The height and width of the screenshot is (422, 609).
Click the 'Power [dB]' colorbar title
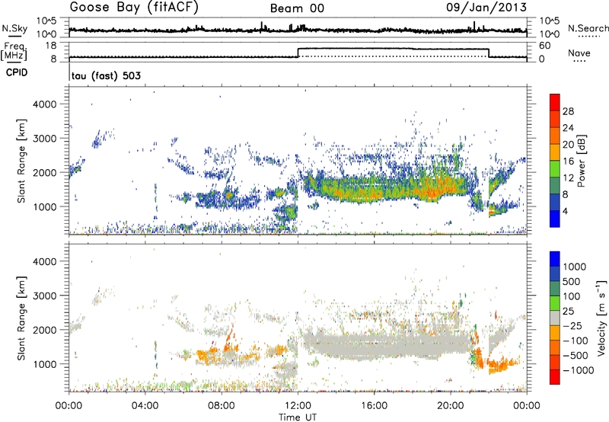pos(582,161)
